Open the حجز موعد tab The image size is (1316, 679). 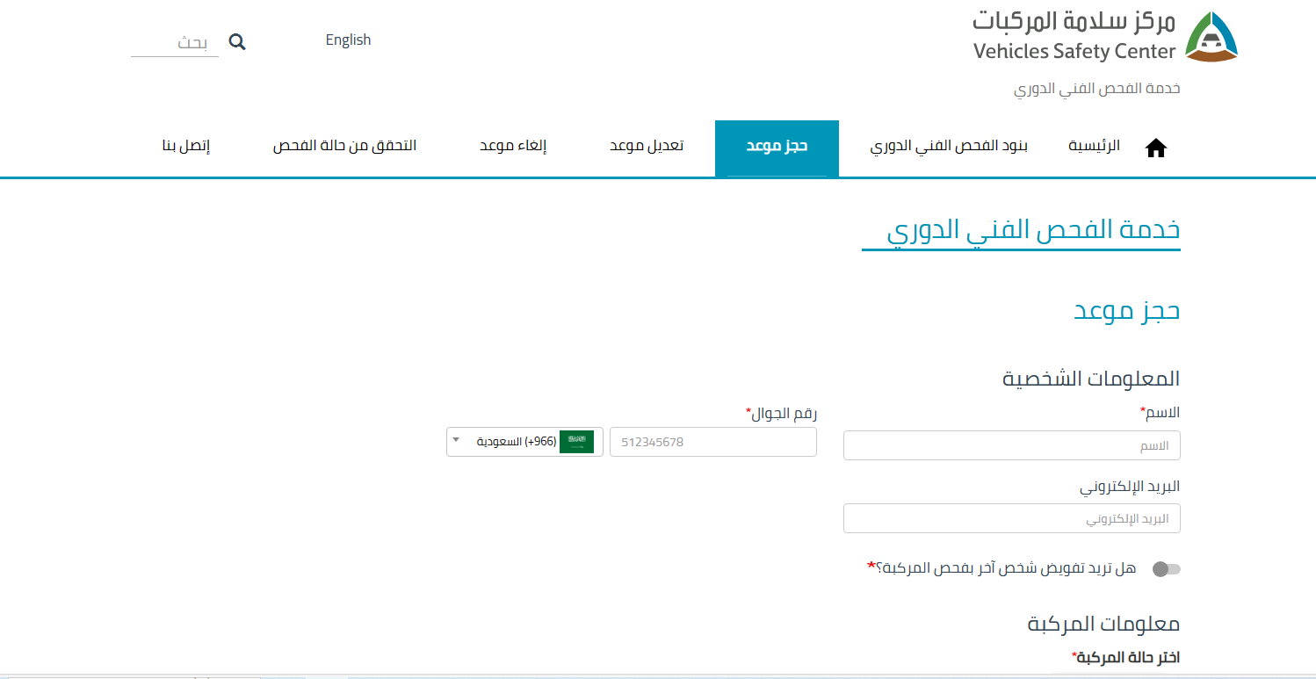tap(777, 146)
